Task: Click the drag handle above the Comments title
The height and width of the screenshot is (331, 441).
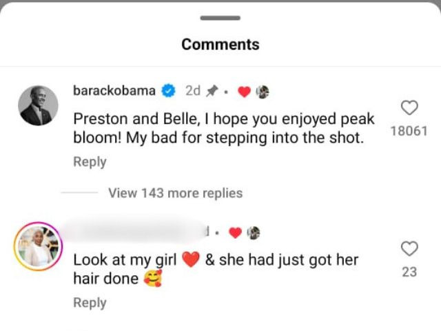Action: point(220,18)
